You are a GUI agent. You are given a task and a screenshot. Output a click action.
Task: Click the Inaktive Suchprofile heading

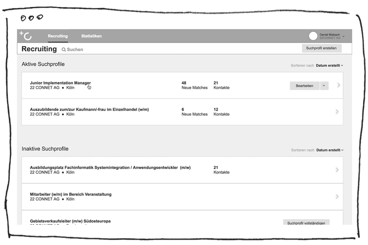(45, 149)
